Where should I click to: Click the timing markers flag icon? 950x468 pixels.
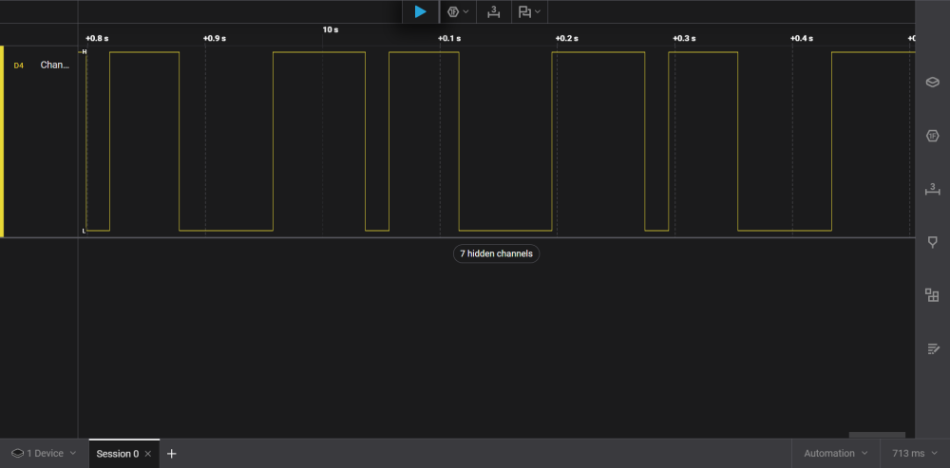(x=524, y=11)
